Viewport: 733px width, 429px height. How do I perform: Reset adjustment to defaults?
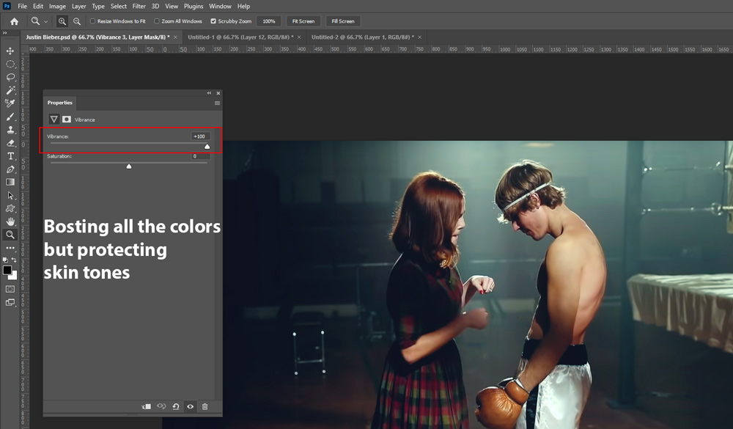pyautogui.click(x=176, y=406)
